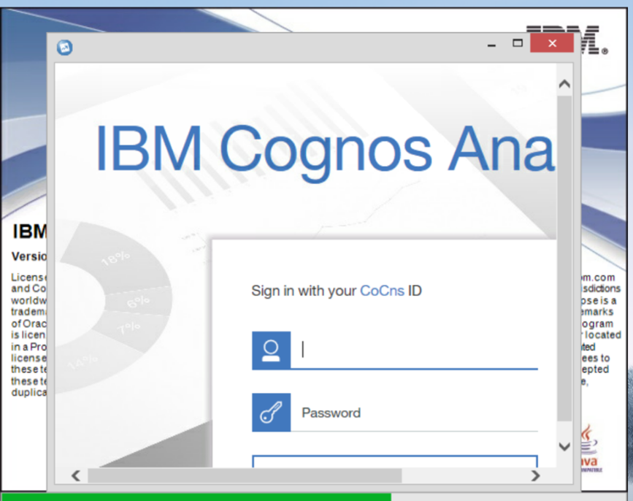Focus the username input field
The width and height of the screenshot is (633, 501).
click(414, 350)
